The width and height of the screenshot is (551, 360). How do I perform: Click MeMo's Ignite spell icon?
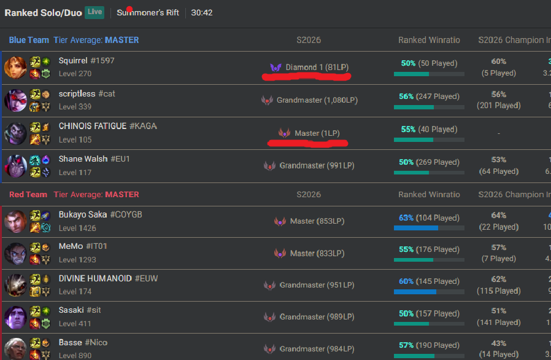35,259
